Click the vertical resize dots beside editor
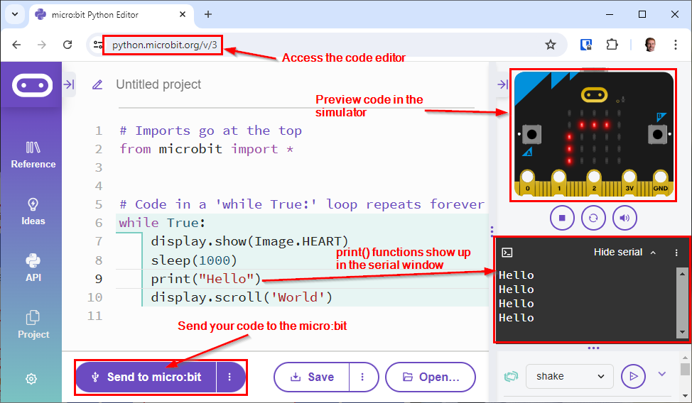The width and height of the screenshot is (692, 403). pyautogui.click(x=492, y=231)
